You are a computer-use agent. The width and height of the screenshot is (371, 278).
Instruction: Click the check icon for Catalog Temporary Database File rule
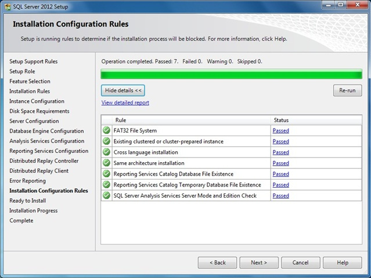pos(106,185)
